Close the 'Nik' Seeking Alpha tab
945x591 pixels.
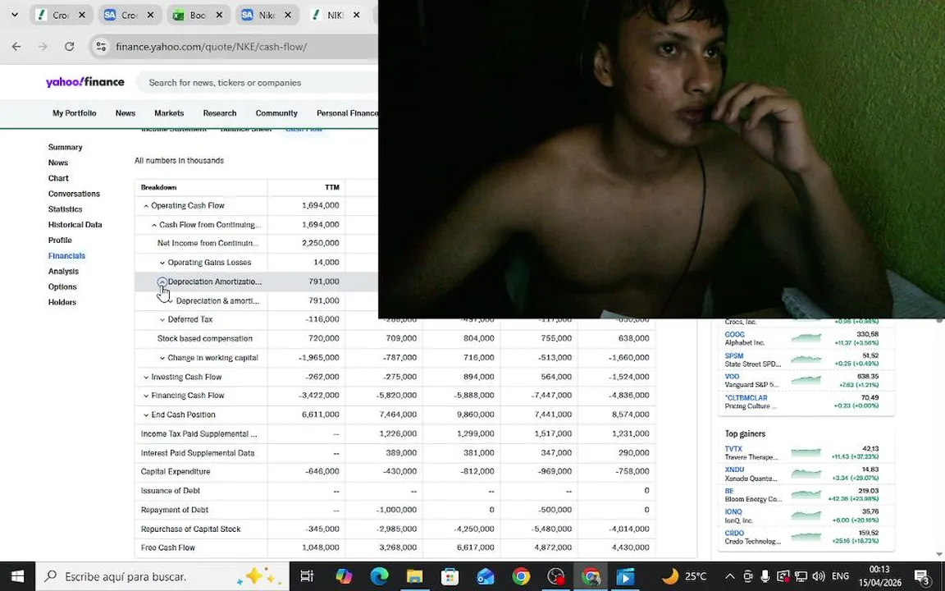(x=288, y=15)
